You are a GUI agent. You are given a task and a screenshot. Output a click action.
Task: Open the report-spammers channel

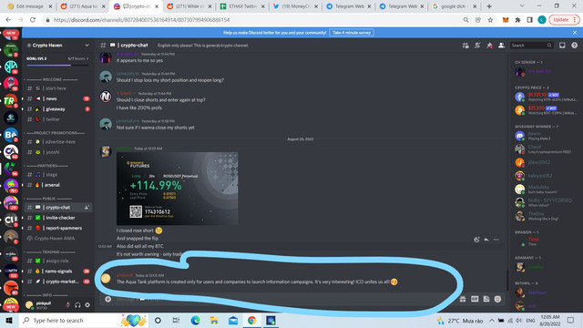pos(57,229)
